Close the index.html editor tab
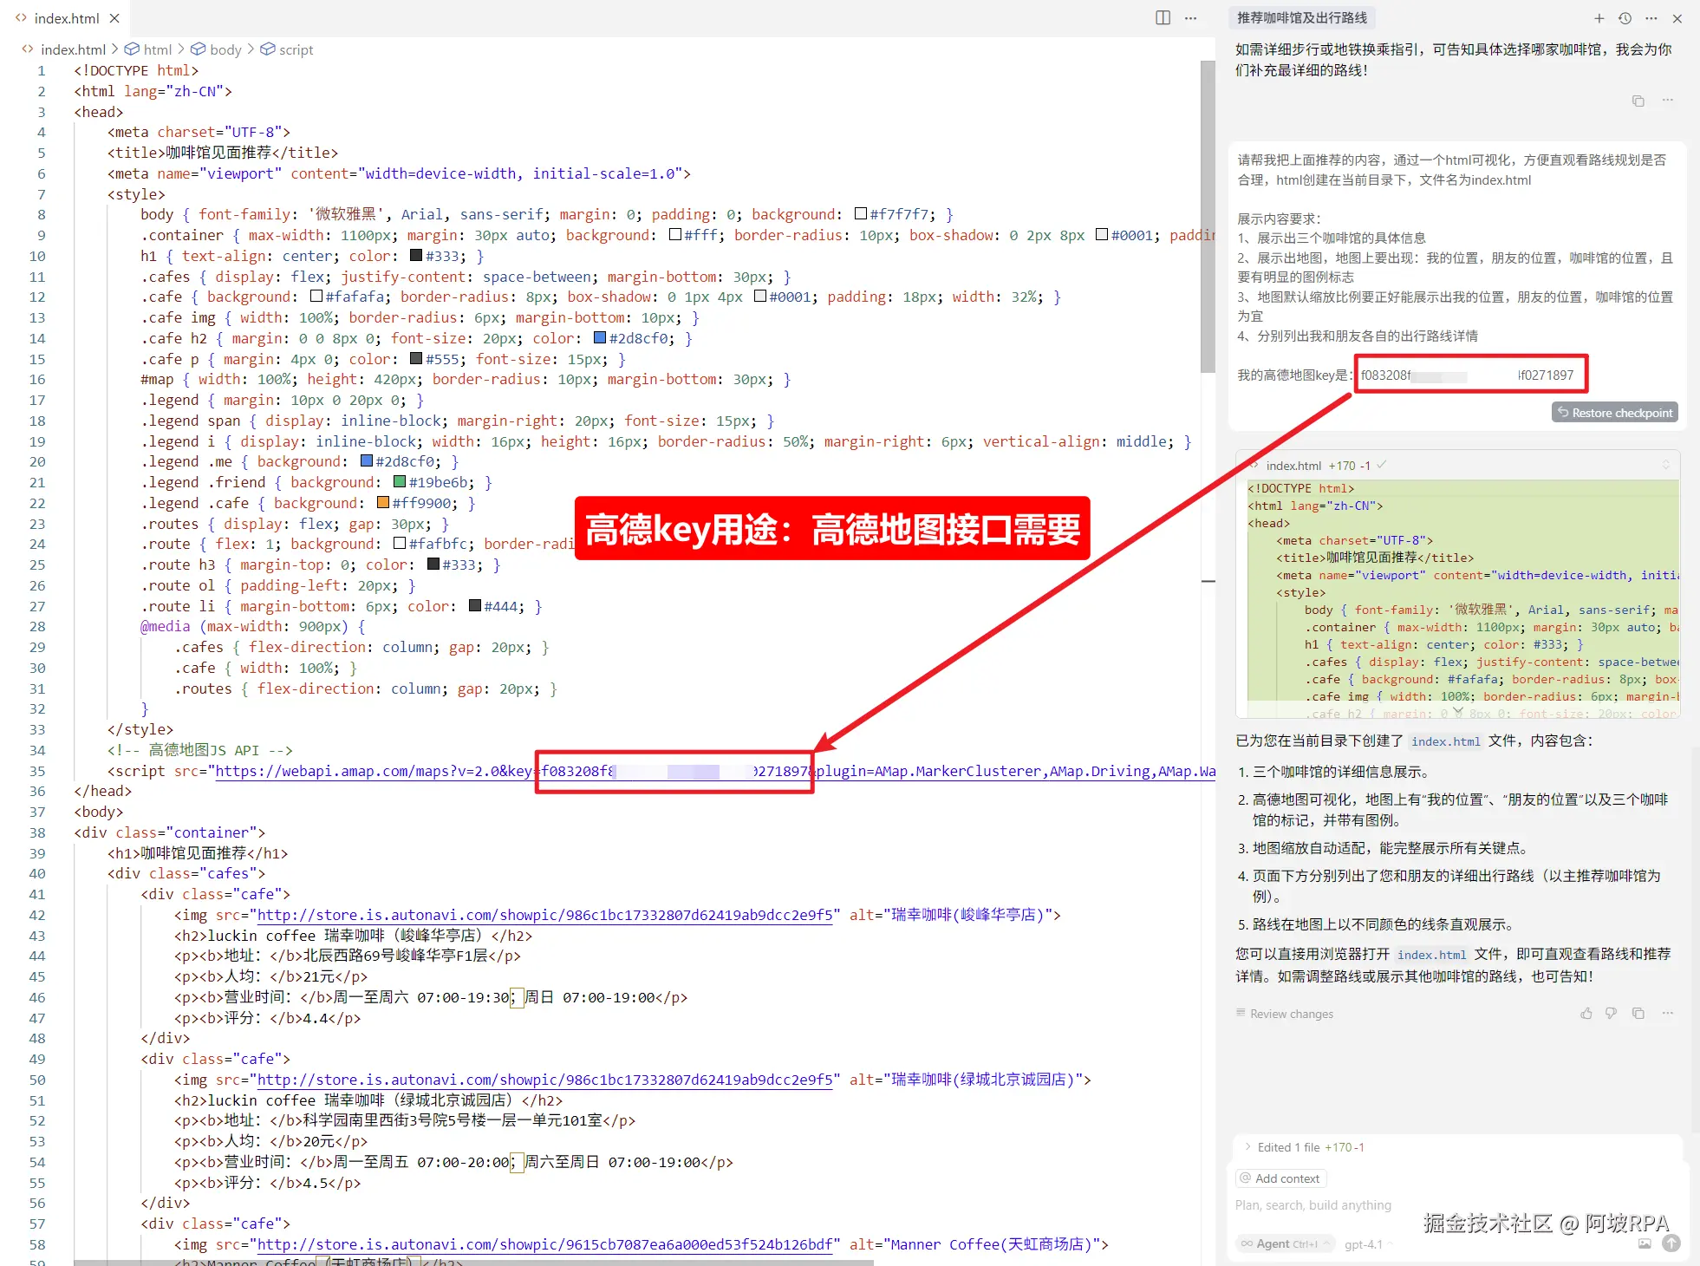This screenshot has width=1700, height=1266. coord(114,18)
